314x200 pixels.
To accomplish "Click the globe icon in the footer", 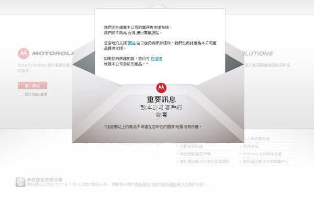I will pyautogui.click(x=20, y=182).
